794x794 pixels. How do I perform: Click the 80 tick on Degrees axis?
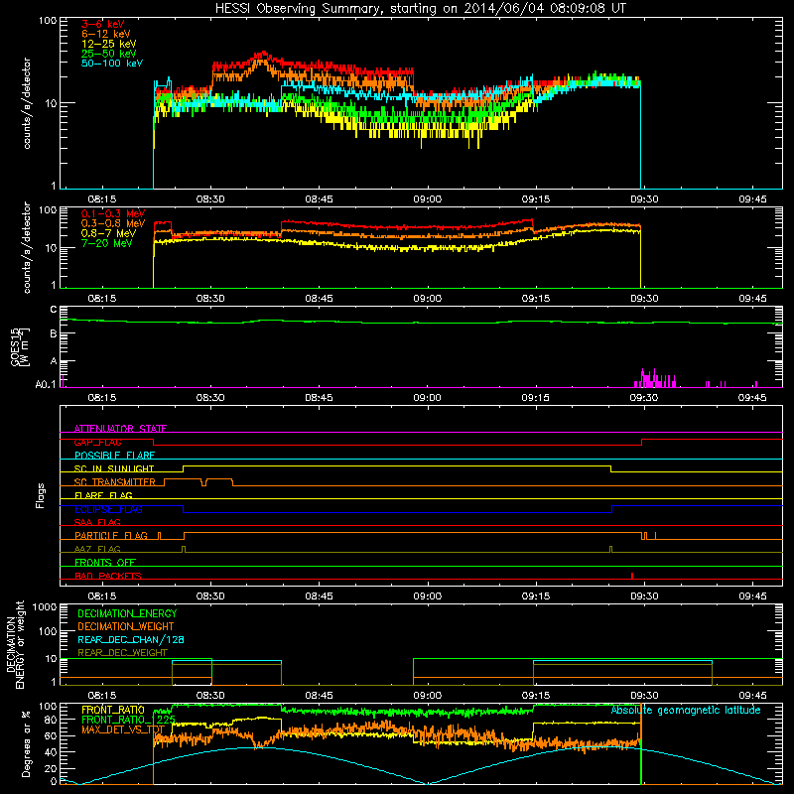pyautogui.click(x=51, y=720)
